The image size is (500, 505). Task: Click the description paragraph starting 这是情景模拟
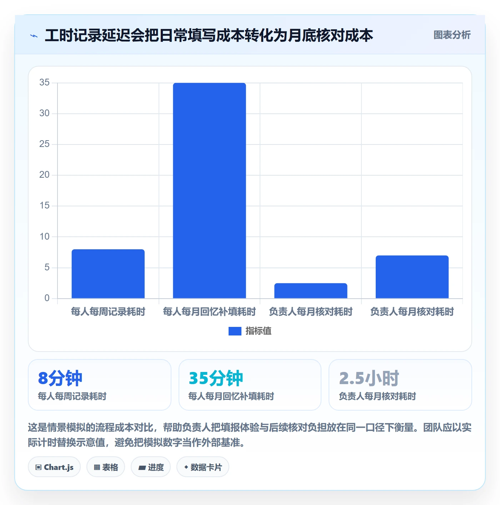[250, 435]
